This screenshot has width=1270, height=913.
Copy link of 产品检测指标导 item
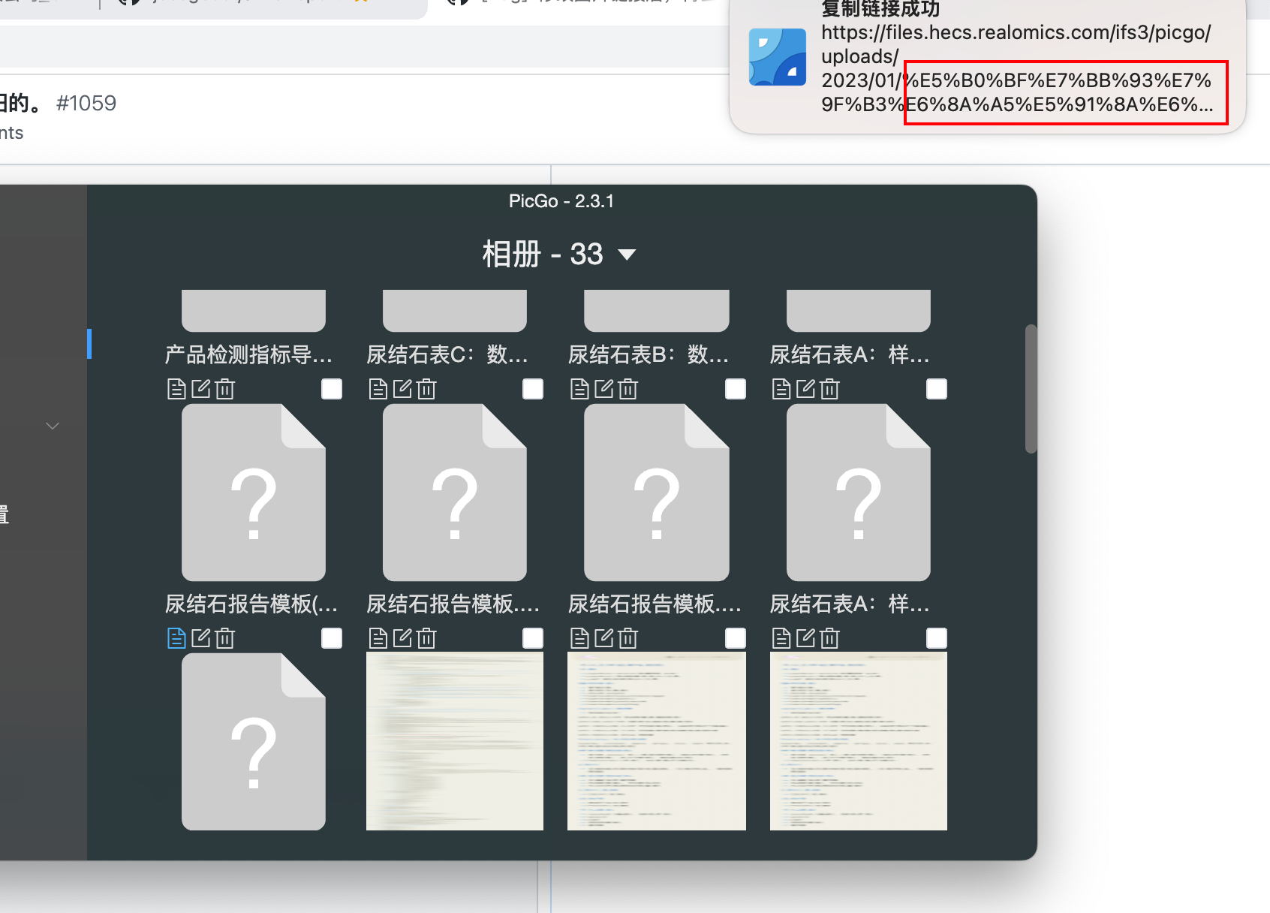176,389
